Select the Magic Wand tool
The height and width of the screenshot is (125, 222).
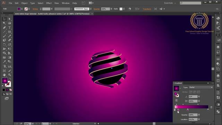(x=4, y=23)
